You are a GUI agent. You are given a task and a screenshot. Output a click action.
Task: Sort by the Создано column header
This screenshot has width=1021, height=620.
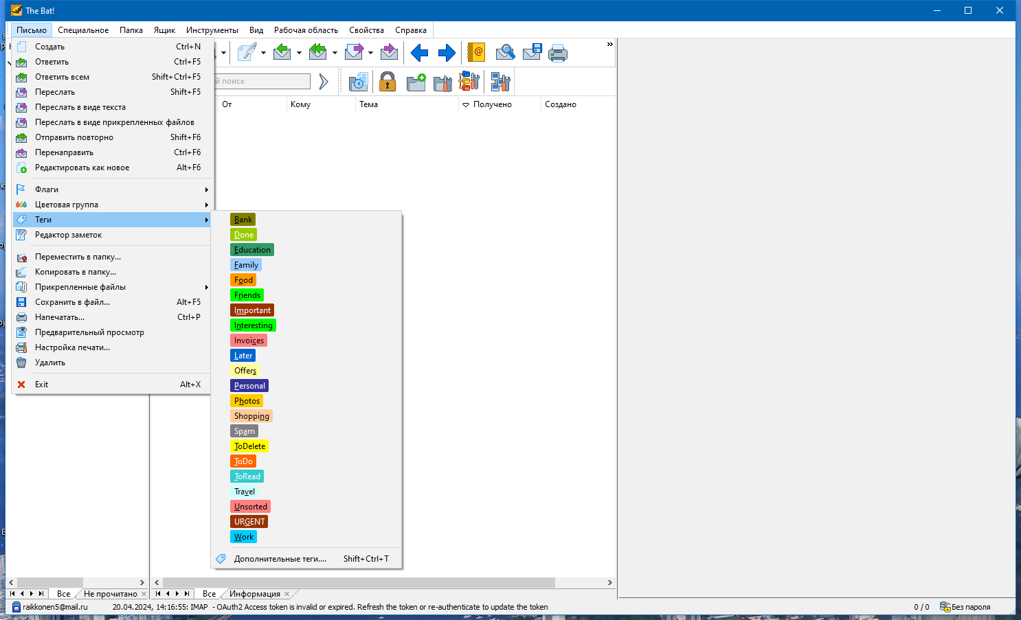pos(578,104)
